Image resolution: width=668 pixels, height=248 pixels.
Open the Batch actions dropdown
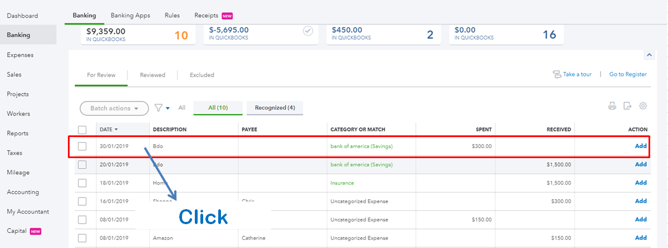coord(114,108)
